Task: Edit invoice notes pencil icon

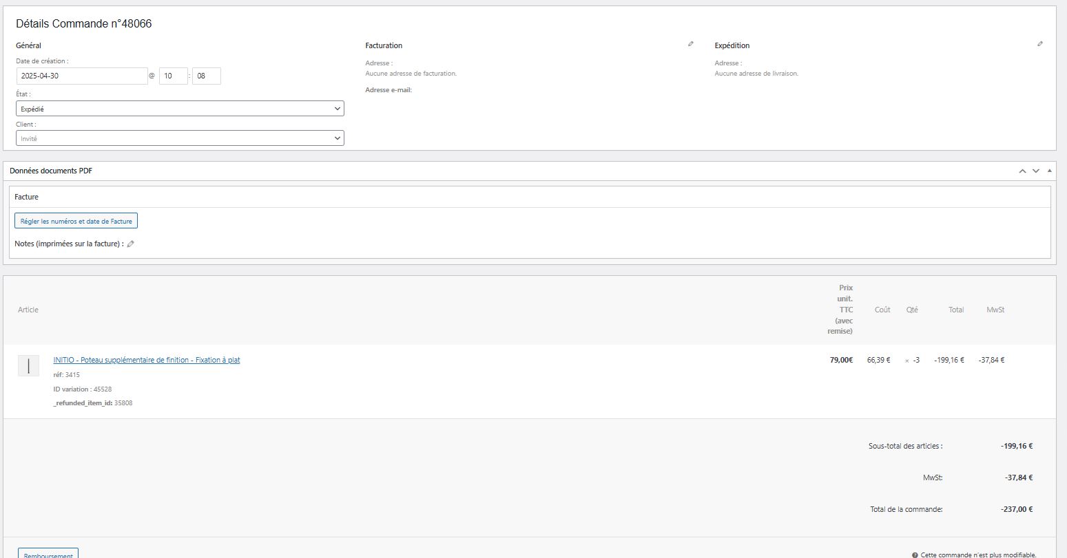Action: tap(131, 244)
